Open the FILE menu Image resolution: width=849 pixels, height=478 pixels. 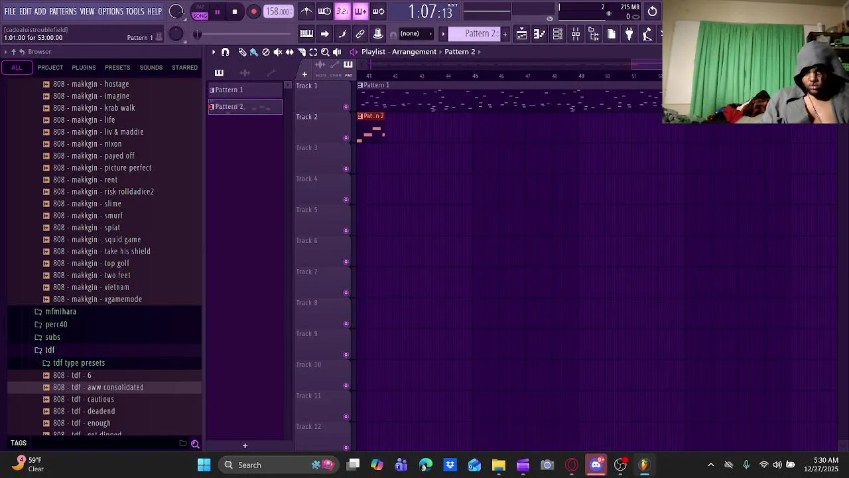[10, 11]
